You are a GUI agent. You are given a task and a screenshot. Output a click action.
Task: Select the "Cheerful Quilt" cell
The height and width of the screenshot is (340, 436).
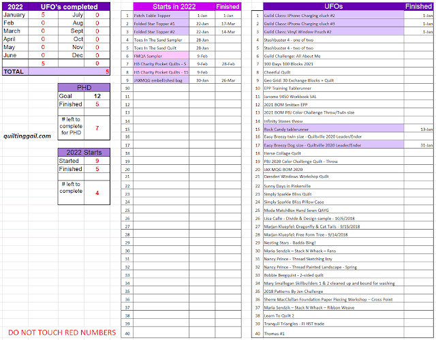[333, 72]
